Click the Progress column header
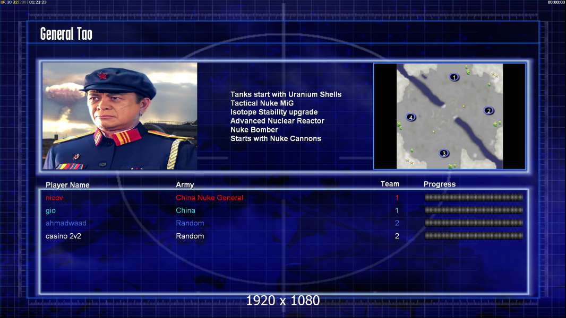This screenshot has height=318, width=566. [440, 184]
